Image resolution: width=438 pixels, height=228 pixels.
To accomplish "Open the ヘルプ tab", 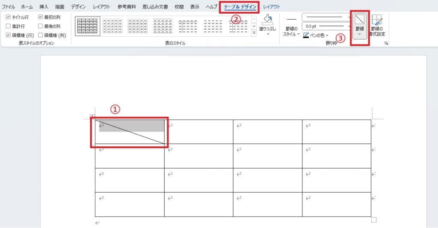I will point(211,7).
